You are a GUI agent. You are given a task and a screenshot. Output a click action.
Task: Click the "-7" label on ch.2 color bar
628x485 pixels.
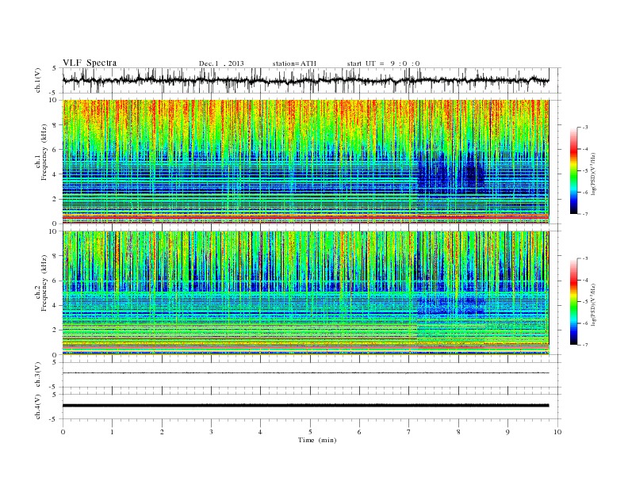(x=585, y=345)
